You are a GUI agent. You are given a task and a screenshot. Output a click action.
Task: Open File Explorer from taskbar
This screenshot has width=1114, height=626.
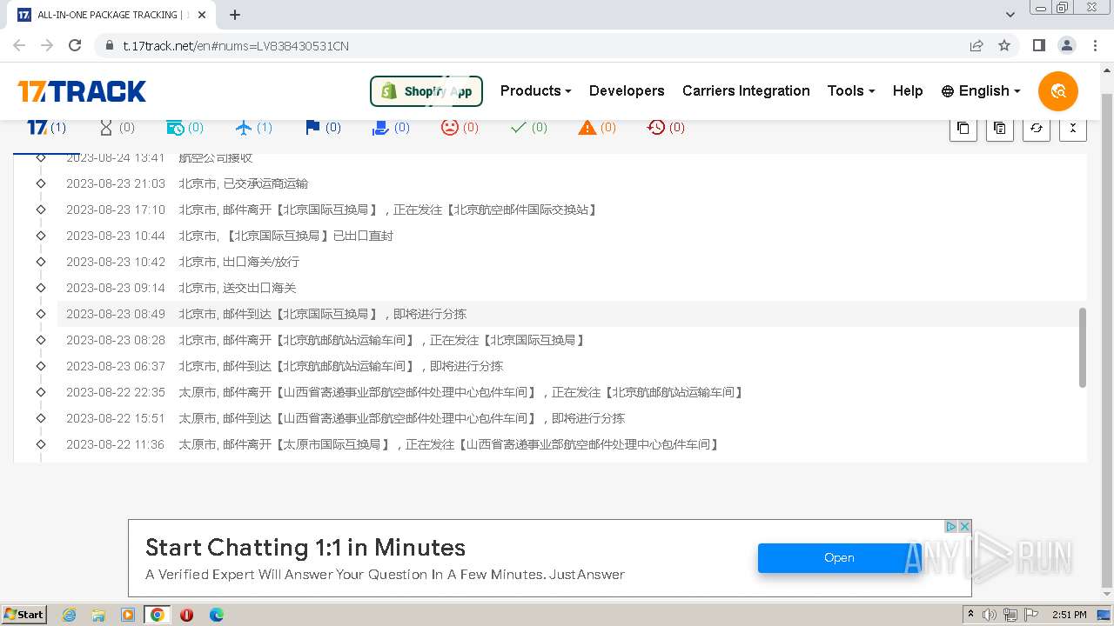tap(98, 615)
